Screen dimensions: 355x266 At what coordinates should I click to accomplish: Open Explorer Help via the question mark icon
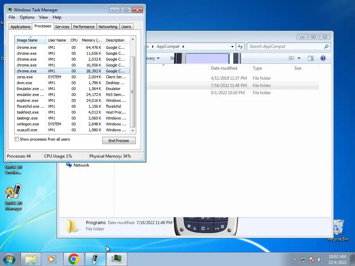323,58
